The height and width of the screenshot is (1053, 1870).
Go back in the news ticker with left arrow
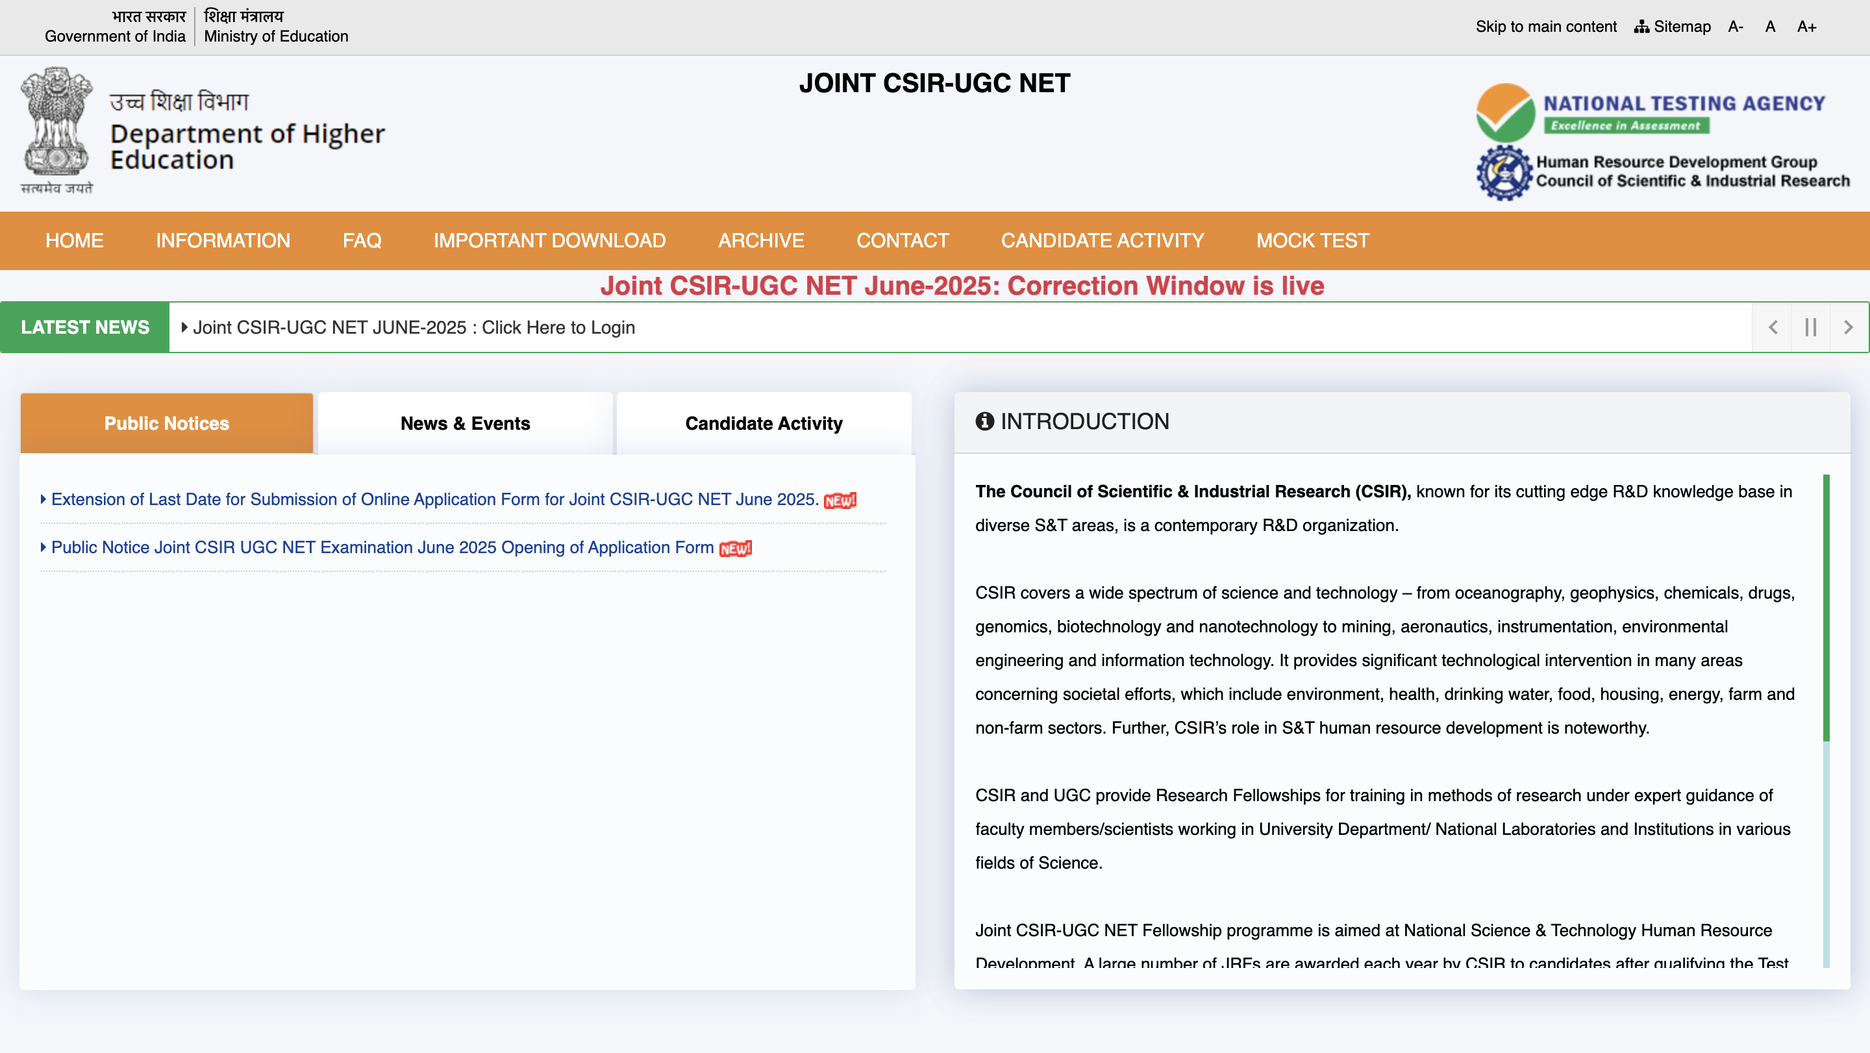[x=1772, y=327]
